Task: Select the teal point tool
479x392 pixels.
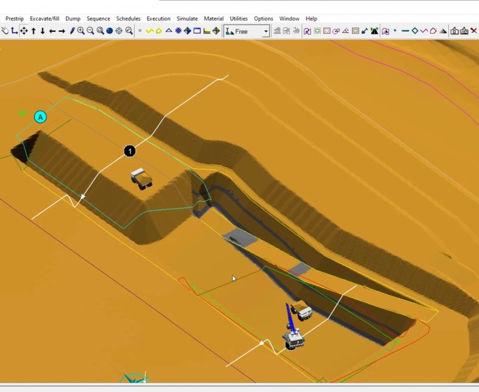Action: click(396, 31)
